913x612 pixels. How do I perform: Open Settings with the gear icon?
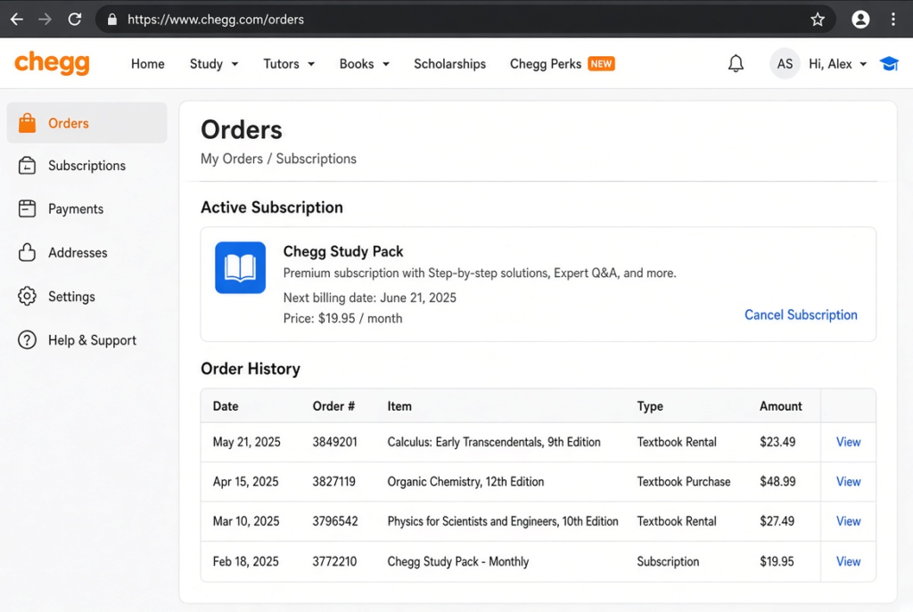pos(71,296)
